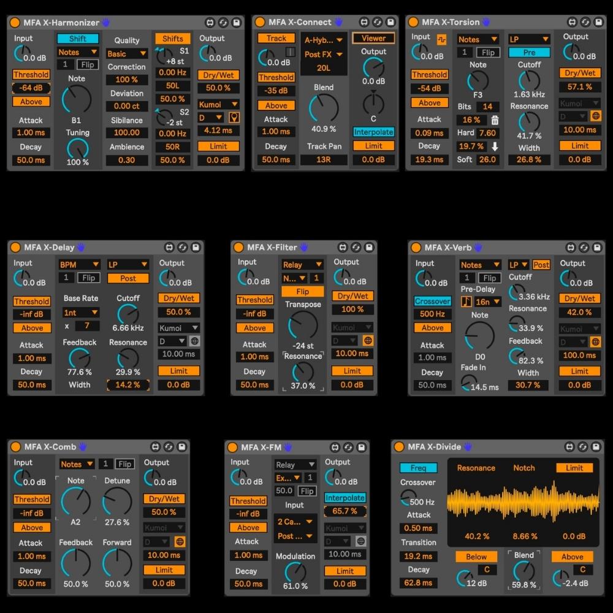Select the Freq mode in X-Divide
This screenshot has width=613, height=613.
418,468
